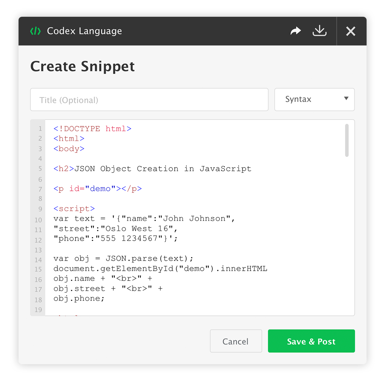Open the Syntax dropdown

pos(314,99)
